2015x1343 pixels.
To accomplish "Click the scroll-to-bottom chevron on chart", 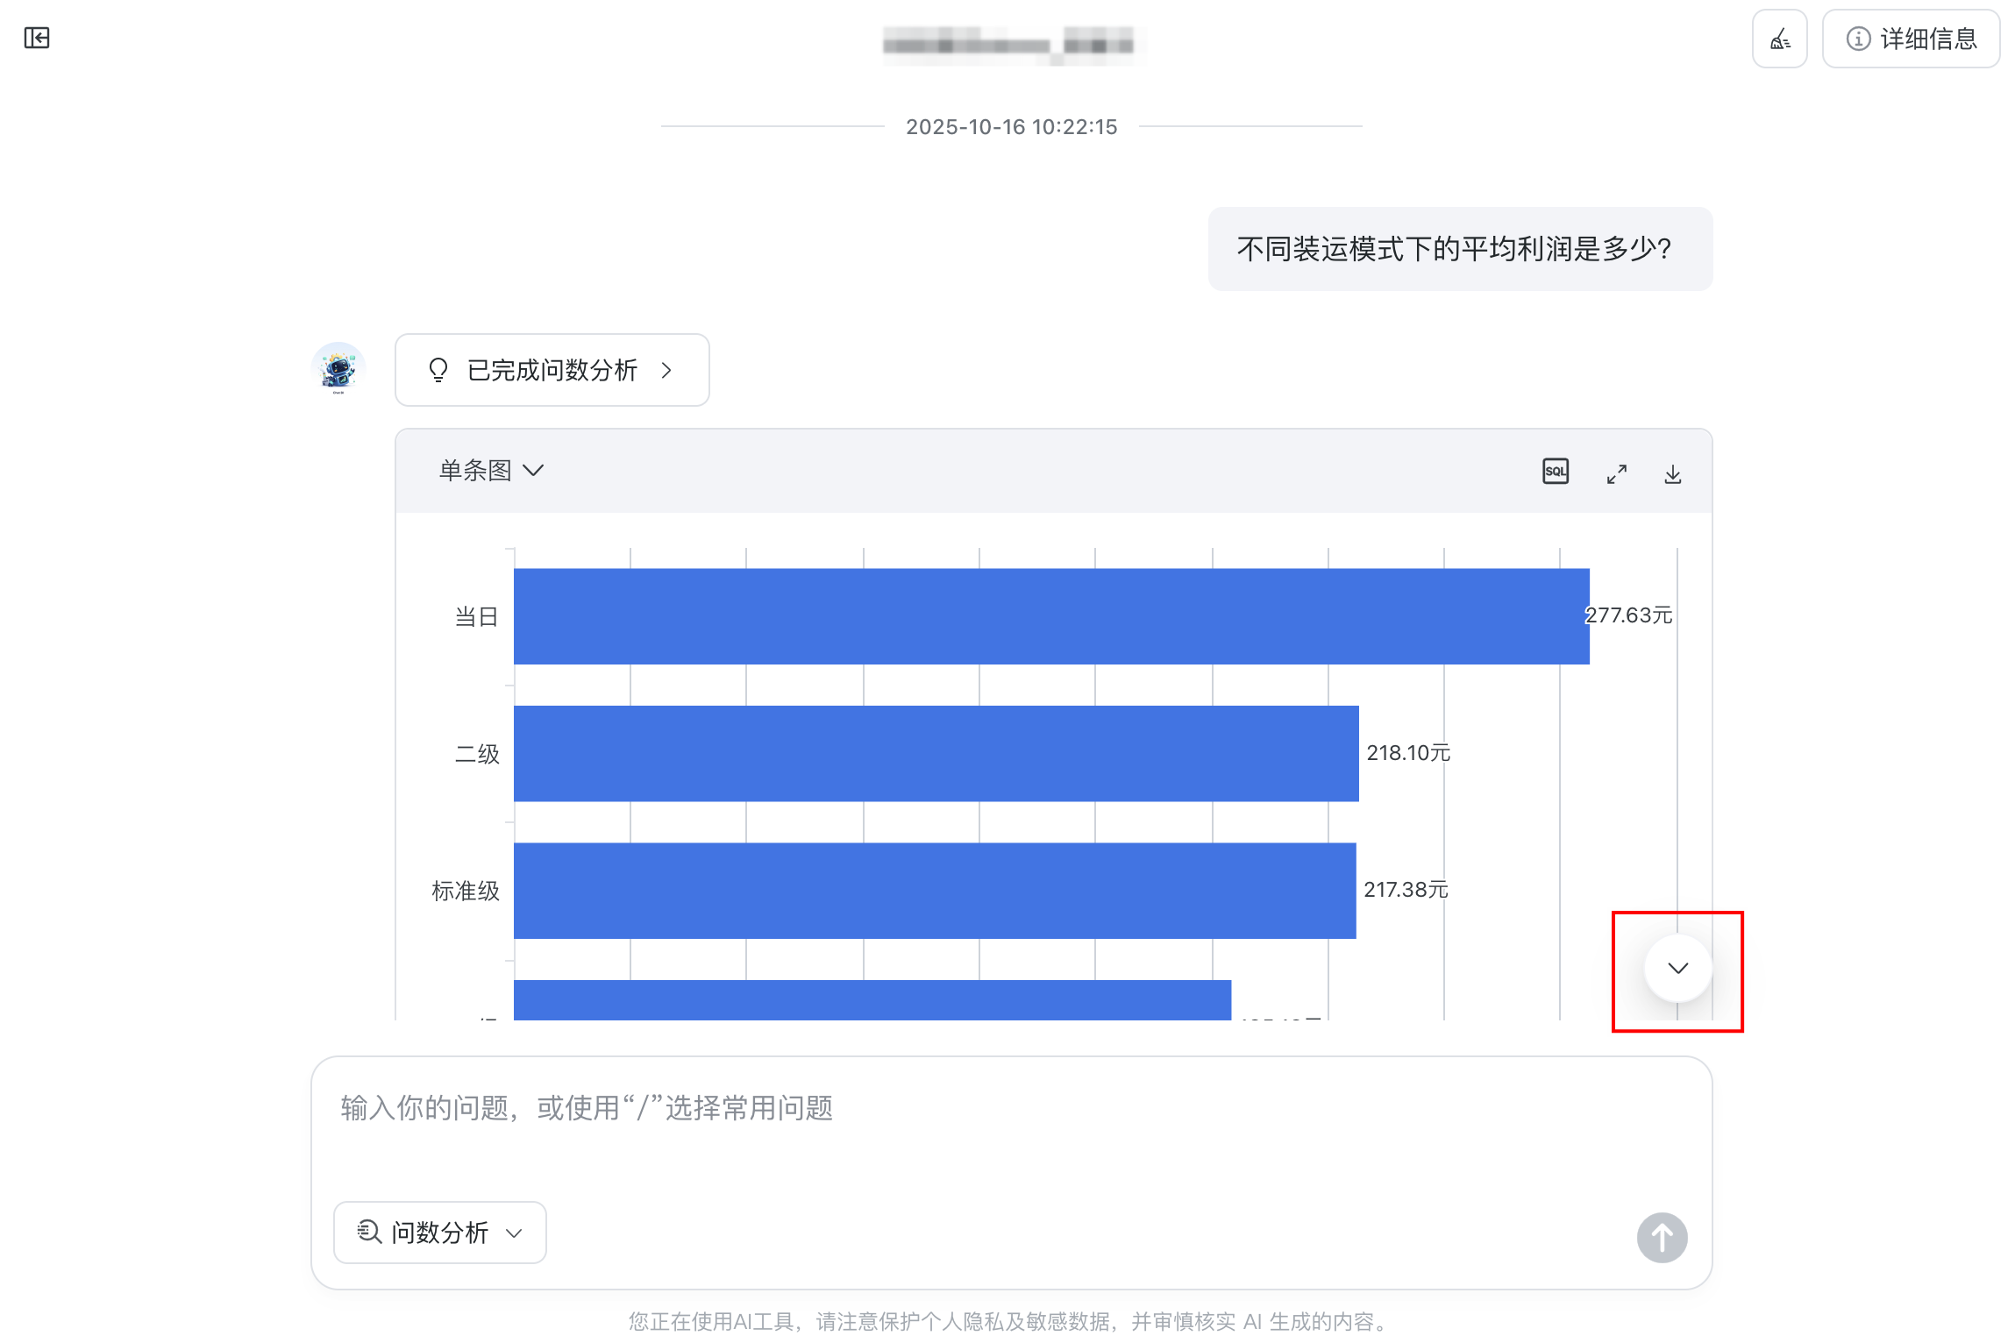I will coord(1677,969).
